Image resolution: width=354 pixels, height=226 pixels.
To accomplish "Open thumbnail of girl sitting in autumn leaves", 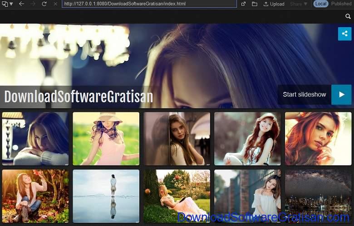I will point(35,196).
